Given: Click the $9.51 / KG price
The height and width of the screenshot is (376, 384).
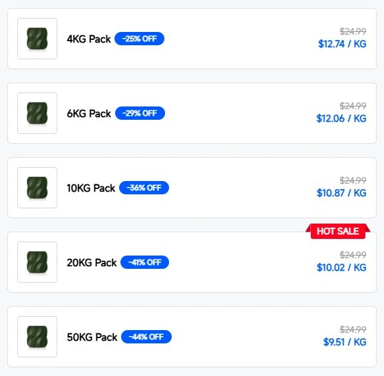Looking at the screenshot, I should pos(345,341).
